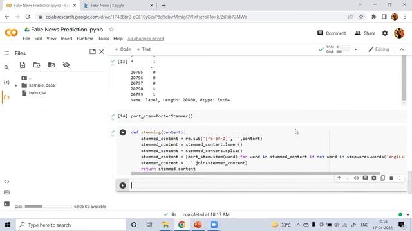This screenshot has height=231, width=412.
Task: Open the Comment panel
Action: pos(332,33)
